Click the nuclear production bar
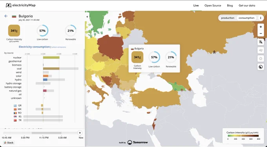Viewport: 267px width, 147px height. (x=51, y=57)
